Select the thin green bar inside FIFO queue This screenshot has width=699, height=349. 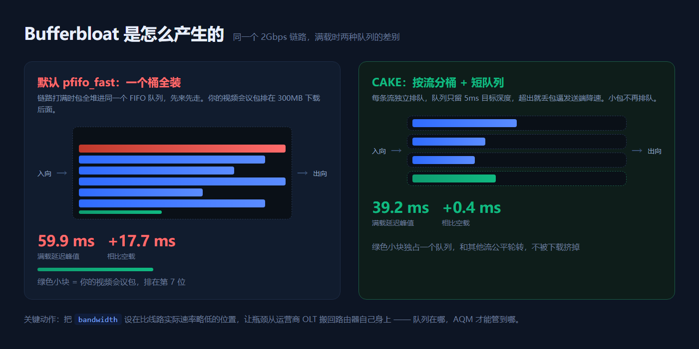click(x=120, y=212)
